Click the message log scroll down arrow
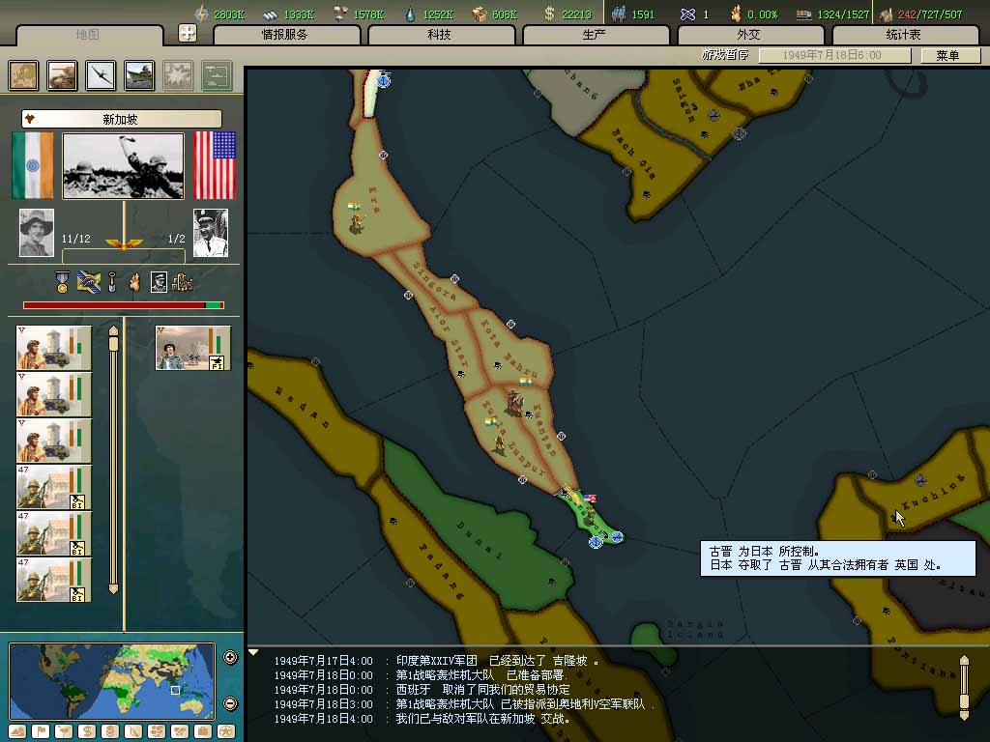The image size is (990, 742). (x=964, y=716)
